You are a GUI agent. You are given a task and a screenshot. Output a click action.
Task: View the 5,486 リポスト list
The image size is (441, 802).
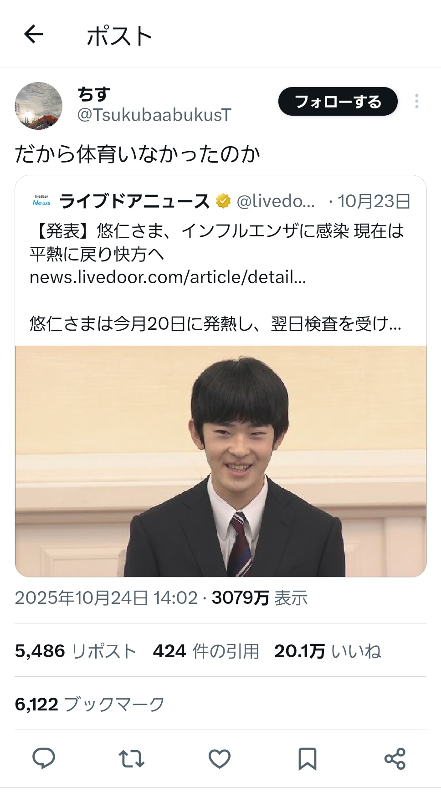[76, 651]
